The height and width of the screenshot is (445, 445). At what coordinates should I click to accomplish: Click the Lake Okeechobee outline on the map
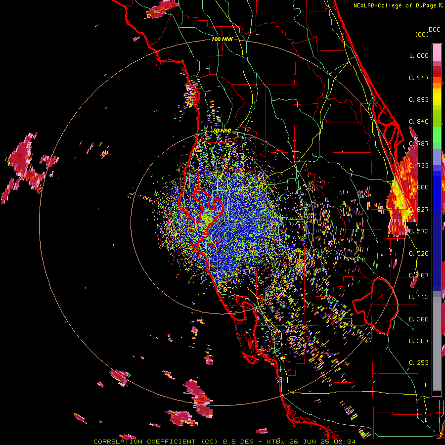[x=375, y=306]
